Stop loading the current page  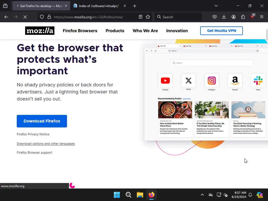[25, 17]
